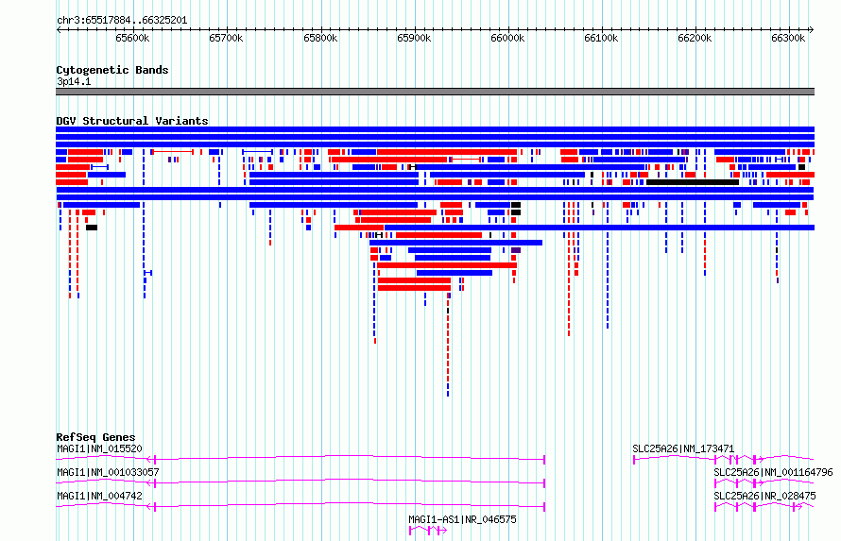Screen dimensions: 841x541
Task: Click the 3p14.1 band label
Action: 74,81
